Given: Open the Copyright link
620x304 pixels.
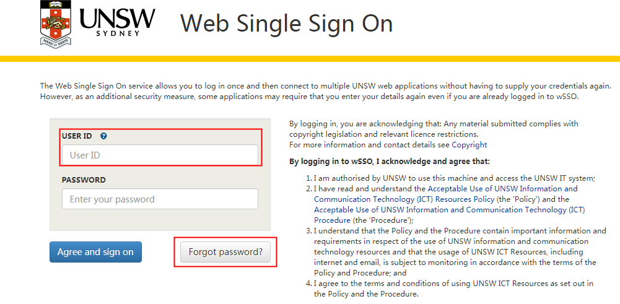Looking at the screenshot, I should pos(469,145).
